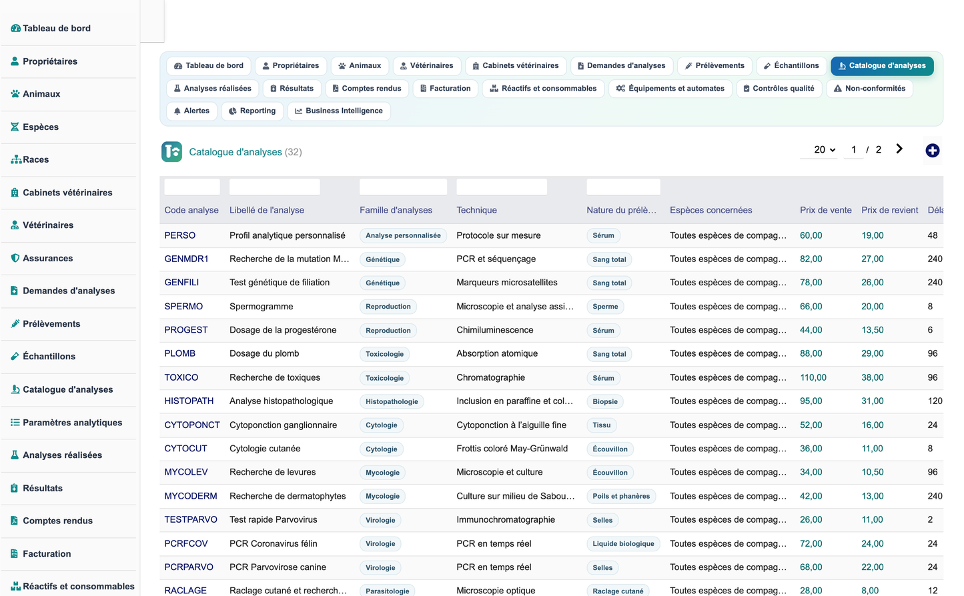This screenshot has width=964, height=596.
Task: Open Reporting tab
Action: point(252,111)
